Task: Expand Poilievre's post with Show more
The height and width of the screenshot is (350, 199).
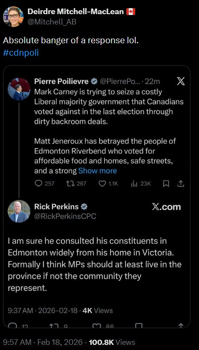Action: 98,171
